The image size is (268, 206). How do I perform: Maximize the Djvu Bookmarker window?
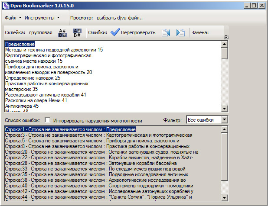[254, 6]
